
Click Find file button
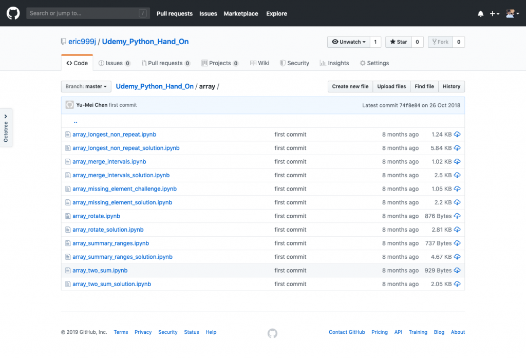[x=424, y=87]
